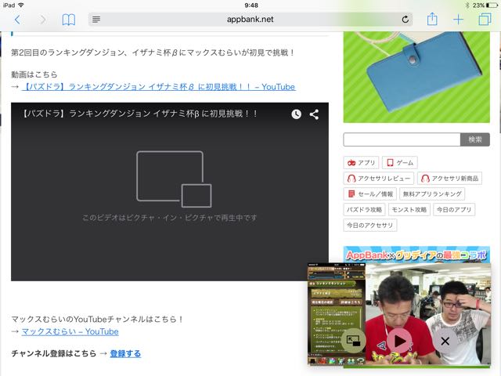Open 無料アプリランキング category
501x376 pixels.
(432, 194)
